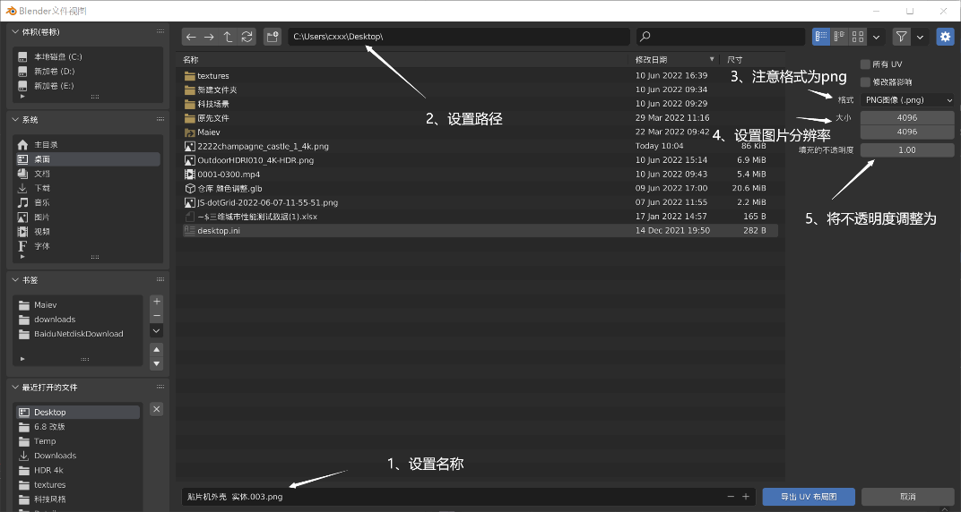Screen dimensions: 961x512
Task: Select OutdoorHDRI010_4K-HDR.png file
Action: coord(480,160)
